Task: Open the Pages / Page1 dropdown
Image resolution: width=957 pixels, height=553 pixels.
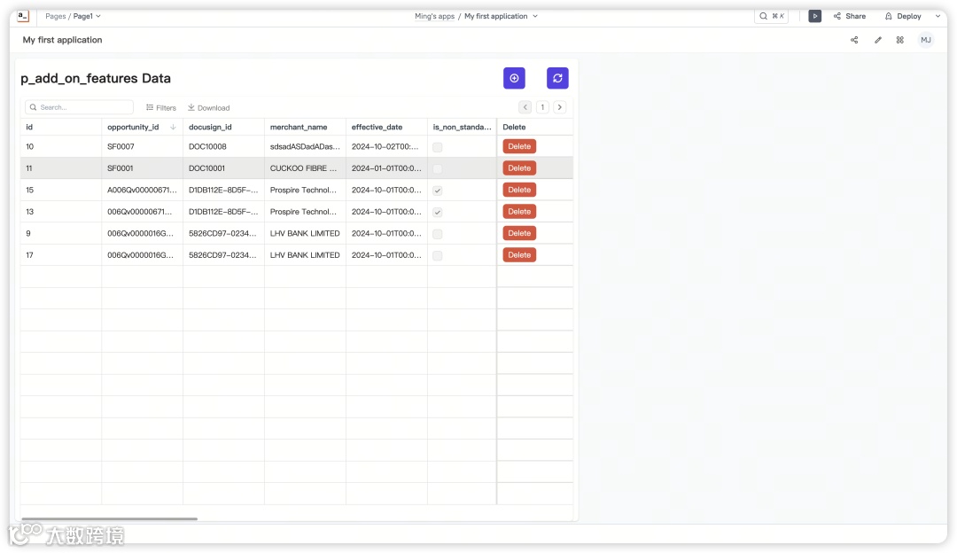Action: (x=73, y=17)
